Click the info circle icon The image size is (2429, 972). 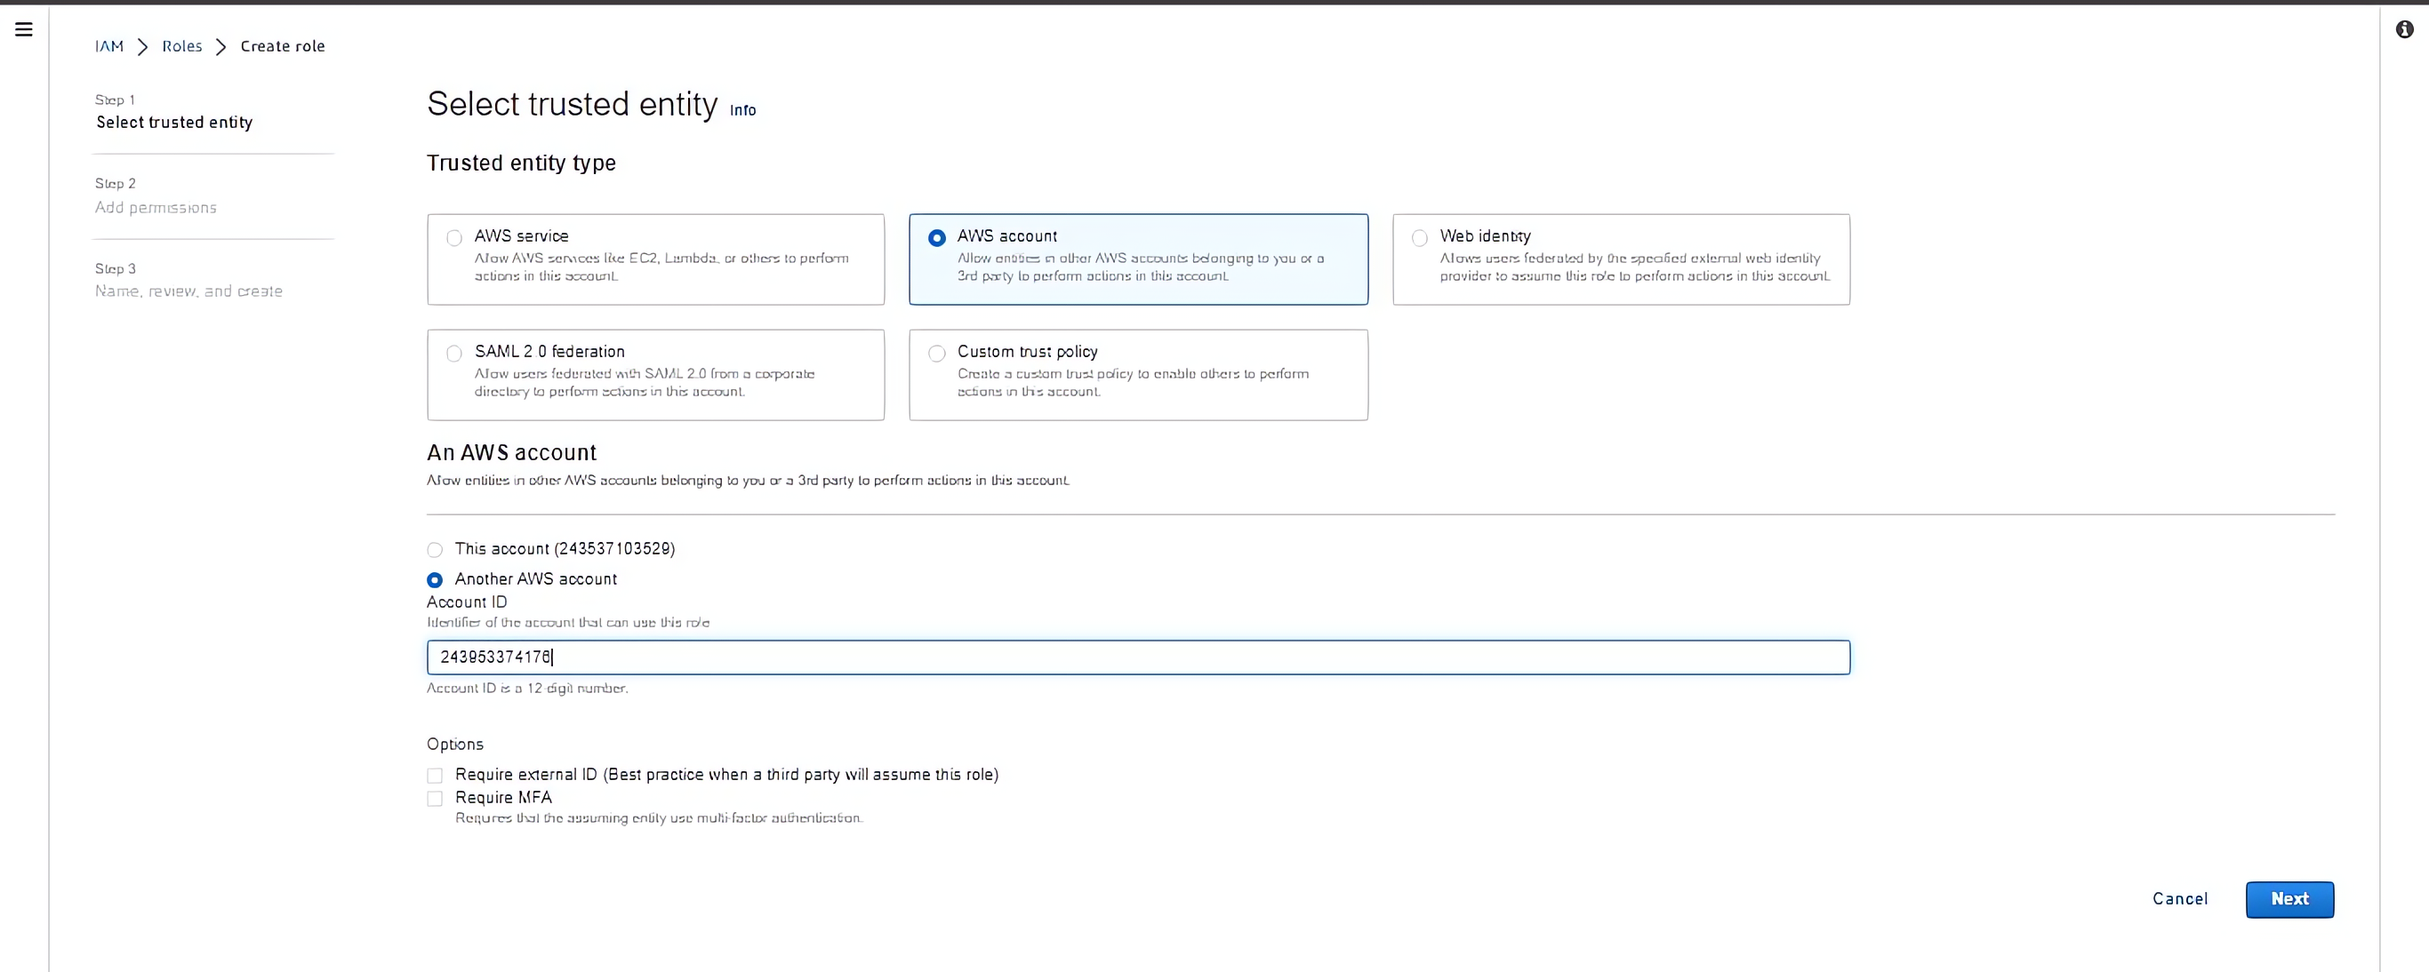click(x=2404, y=29)
